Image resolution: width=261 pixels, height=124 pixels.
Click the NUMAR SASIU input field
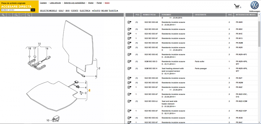(x=16, y=10)
